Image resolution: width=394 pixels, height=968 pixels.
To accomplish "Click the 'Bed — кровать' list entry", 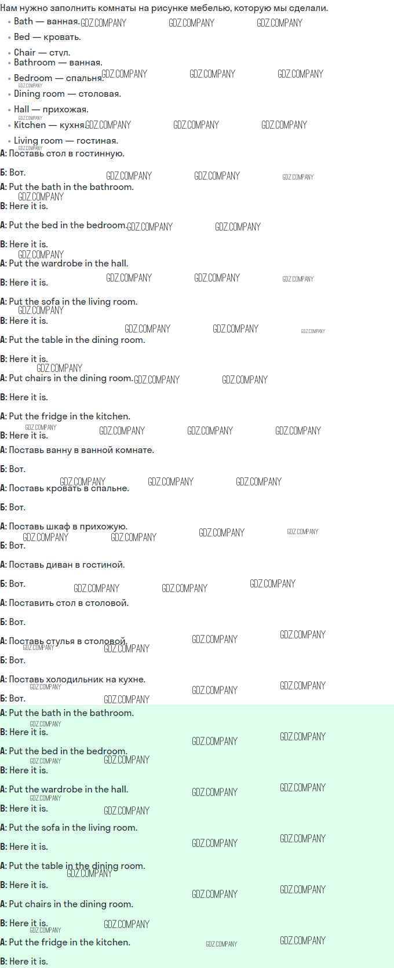I will 47,37.
